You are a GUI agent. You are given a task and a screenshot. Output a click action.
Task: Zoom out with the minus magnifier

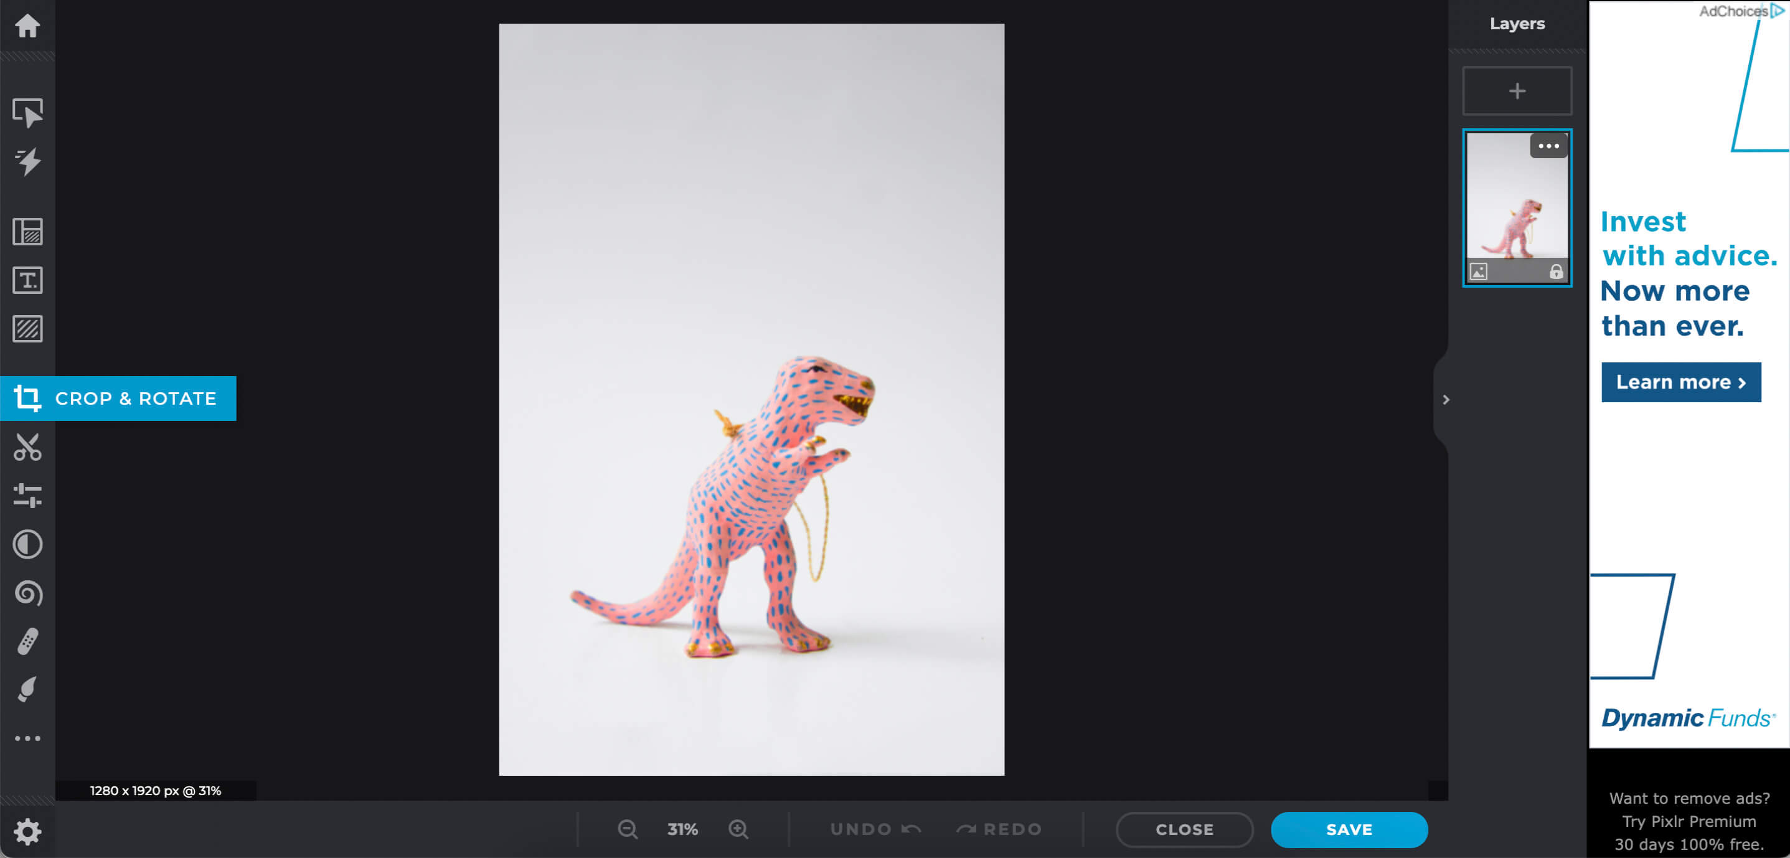click(x=628, y=829)
